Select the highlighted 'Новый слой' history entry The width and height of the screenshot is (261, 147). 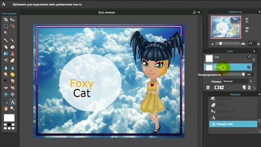click(x=233, y=124)
